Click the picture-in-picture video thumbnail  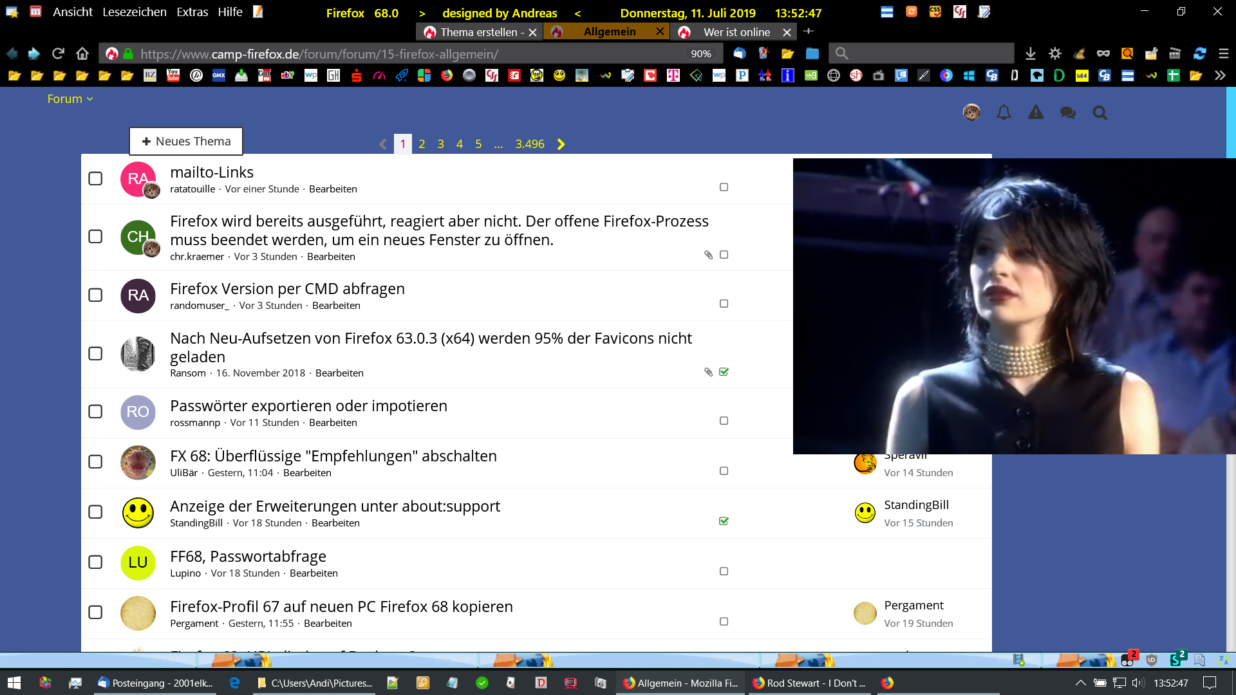coord(1014,306)
